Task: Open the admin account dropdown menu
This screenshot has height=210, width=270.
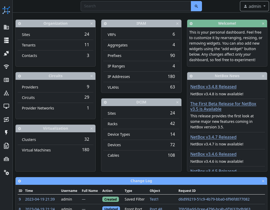Action: click(254, 6)
